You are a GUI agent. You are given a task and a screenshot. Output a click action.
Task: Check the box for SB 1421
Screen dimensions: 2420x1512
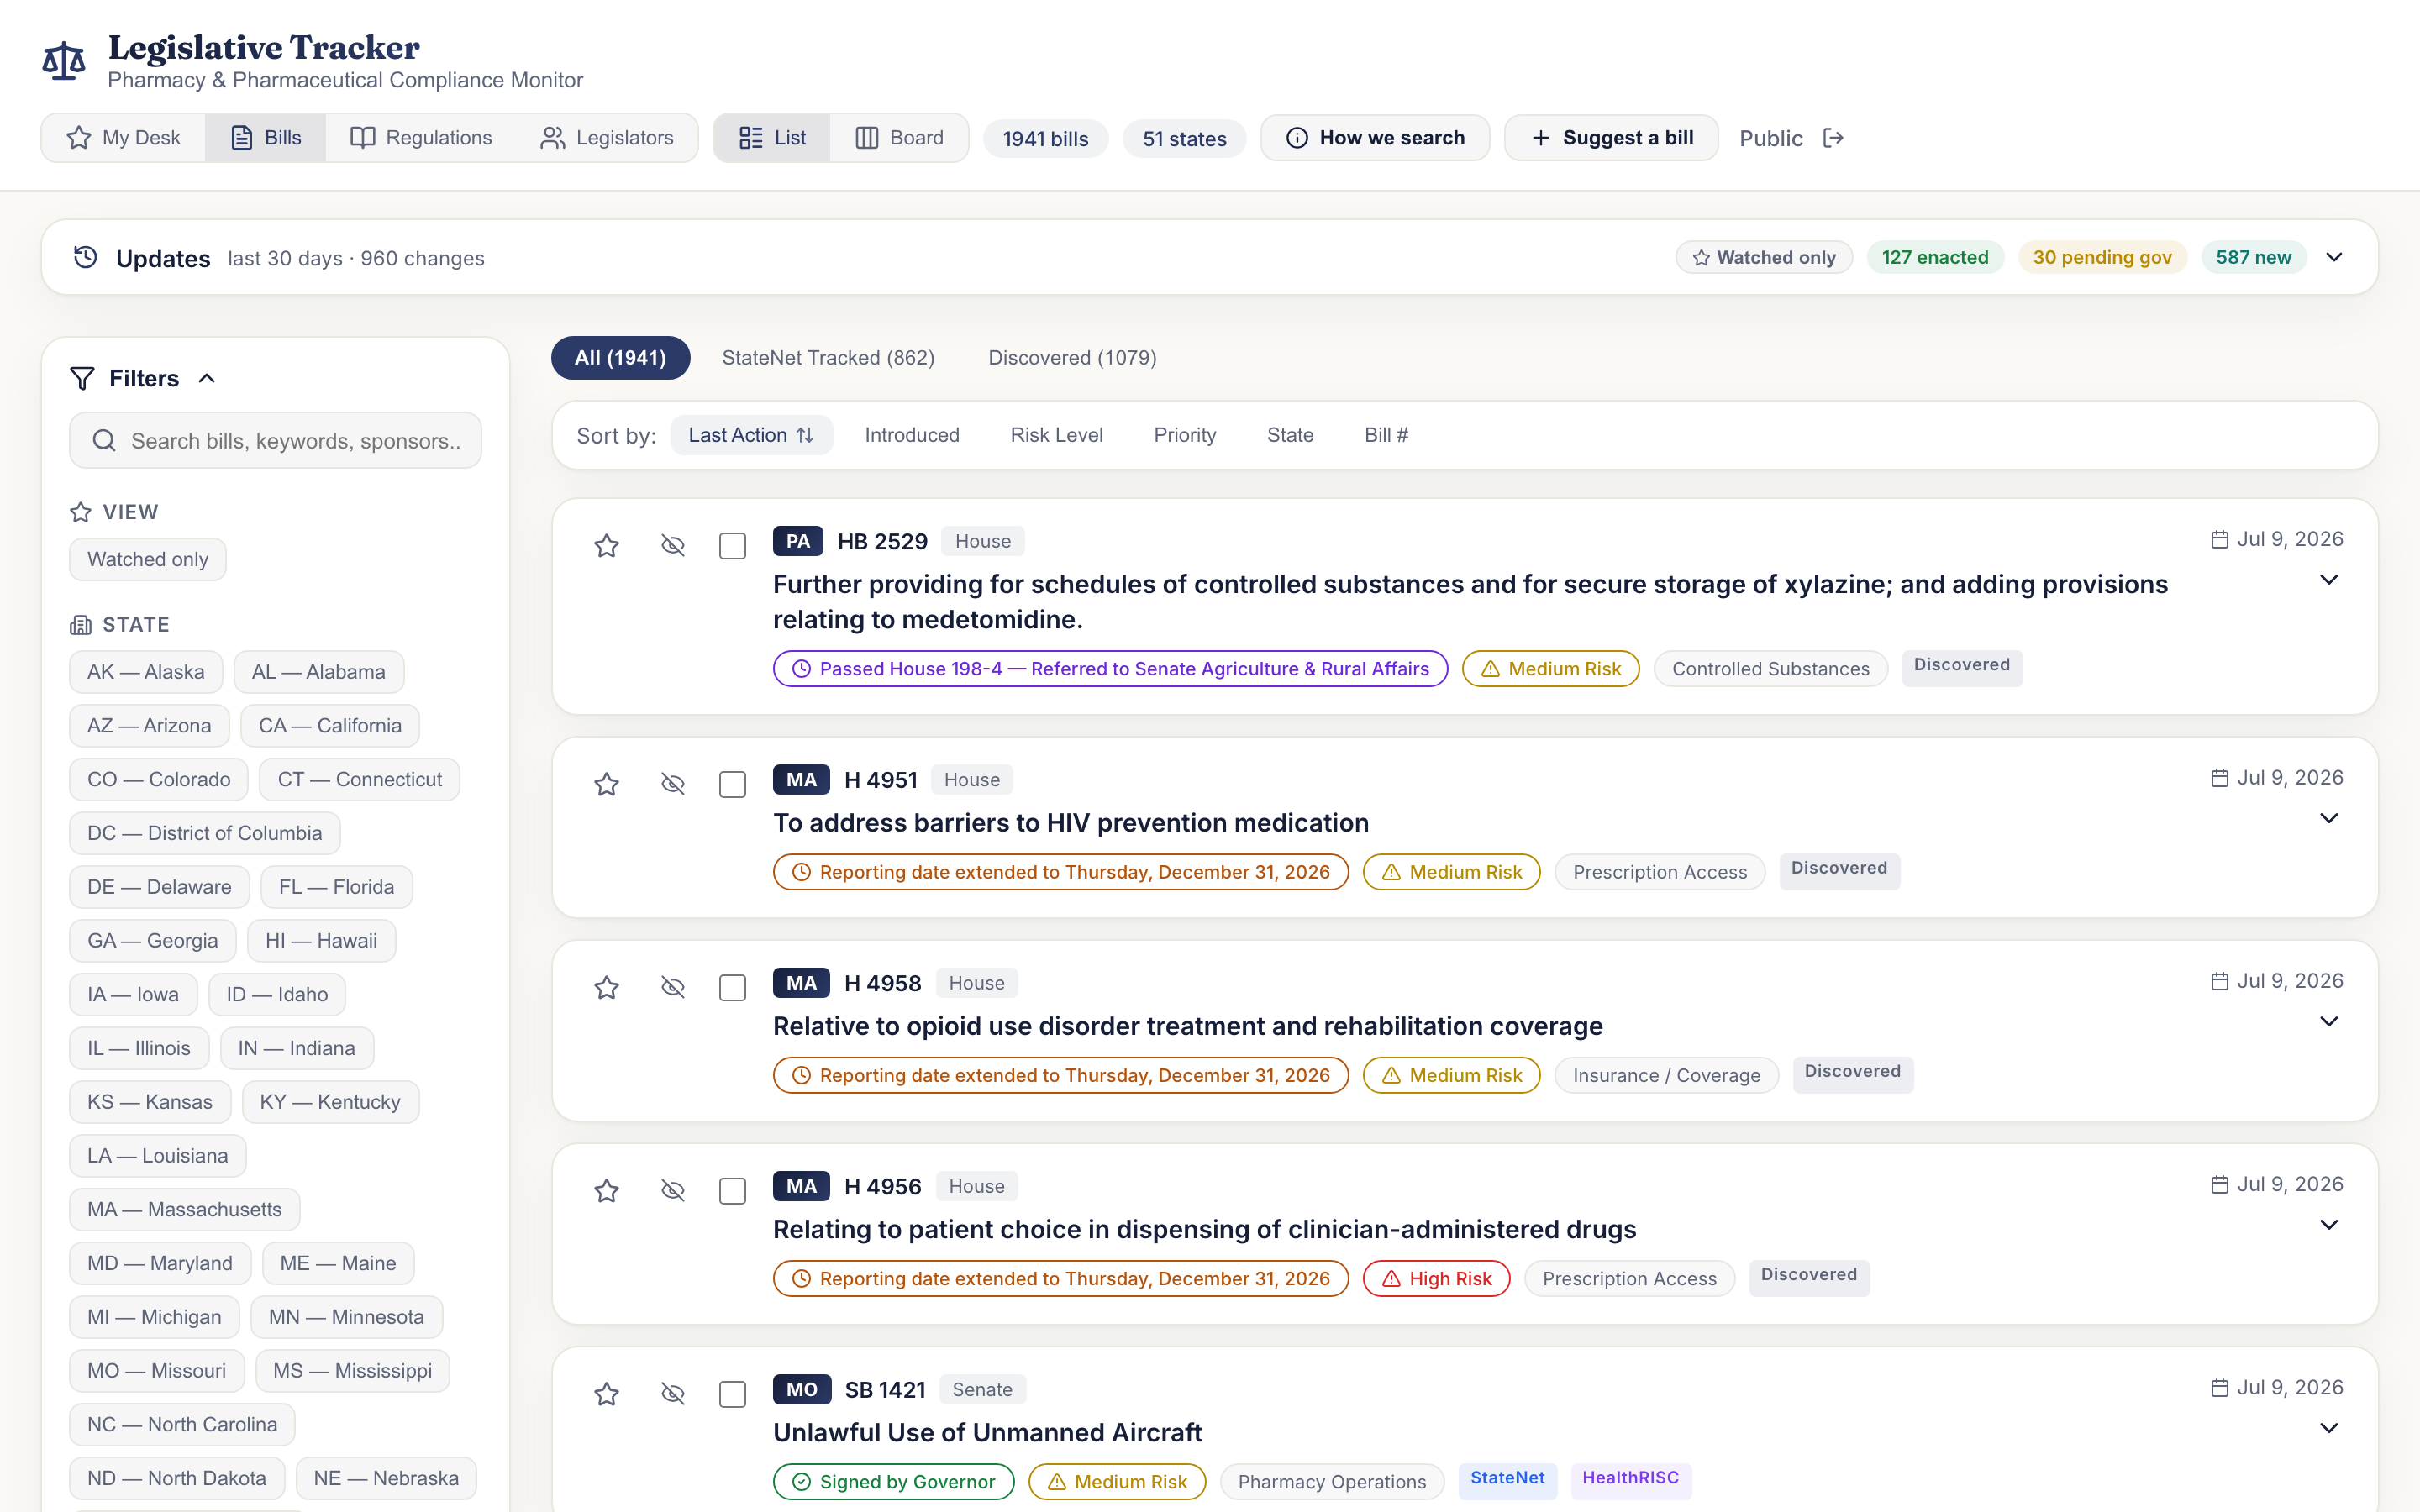(x=733, y=1393)
